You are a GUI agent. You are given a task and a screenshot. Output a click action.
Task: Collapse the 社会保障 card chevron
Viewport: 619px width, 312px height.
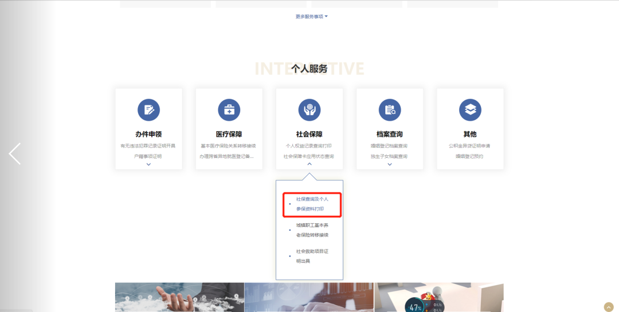click(309, 164)
